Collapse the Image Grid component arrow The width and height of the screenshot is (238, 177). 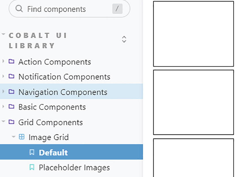pos(14,137)
